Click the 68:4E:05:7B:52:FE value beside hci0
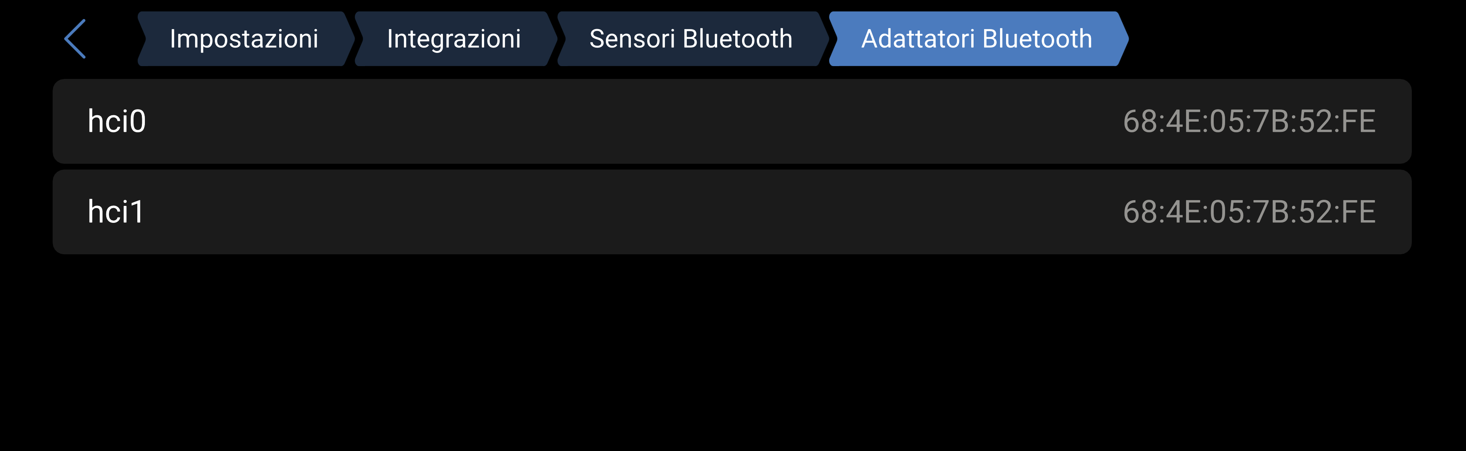This screenshot has height=451, width=1466. point(1249,122)
